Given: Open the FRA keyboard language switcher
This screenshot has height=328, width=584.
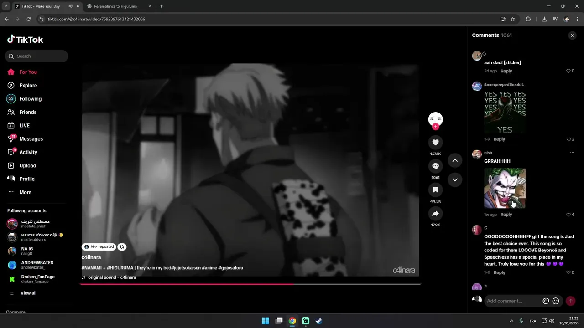Looking at the screenshot, I should tap(533, 321).
